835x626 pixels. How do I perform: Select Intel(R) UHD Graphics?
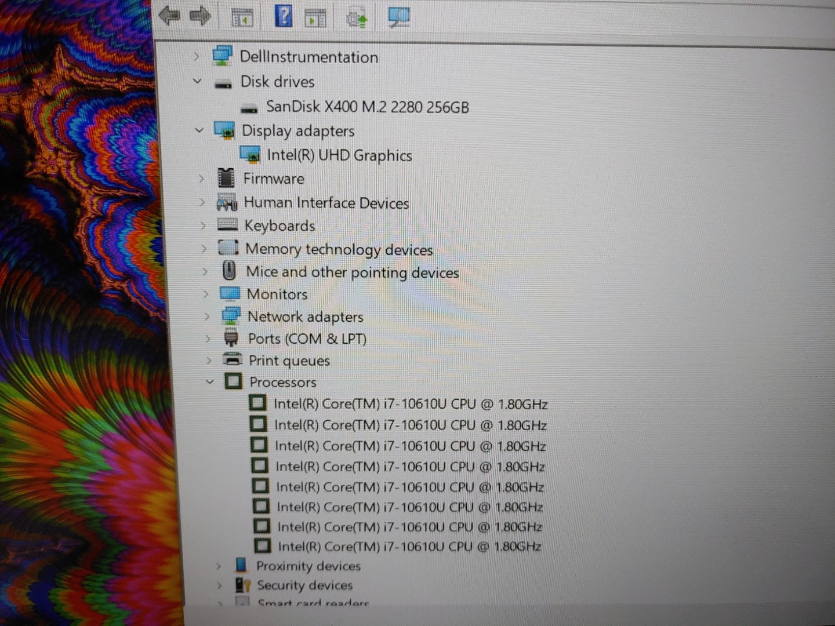[340, 155]
